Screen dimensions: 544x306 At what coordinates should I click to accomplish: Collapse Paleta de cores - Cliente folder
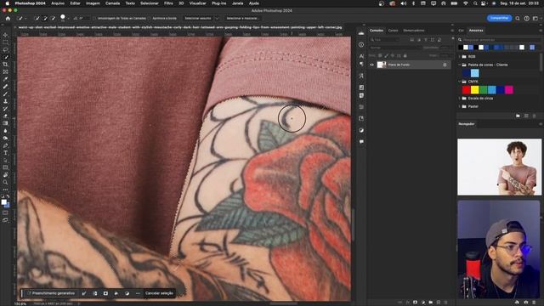pos(460,65)
